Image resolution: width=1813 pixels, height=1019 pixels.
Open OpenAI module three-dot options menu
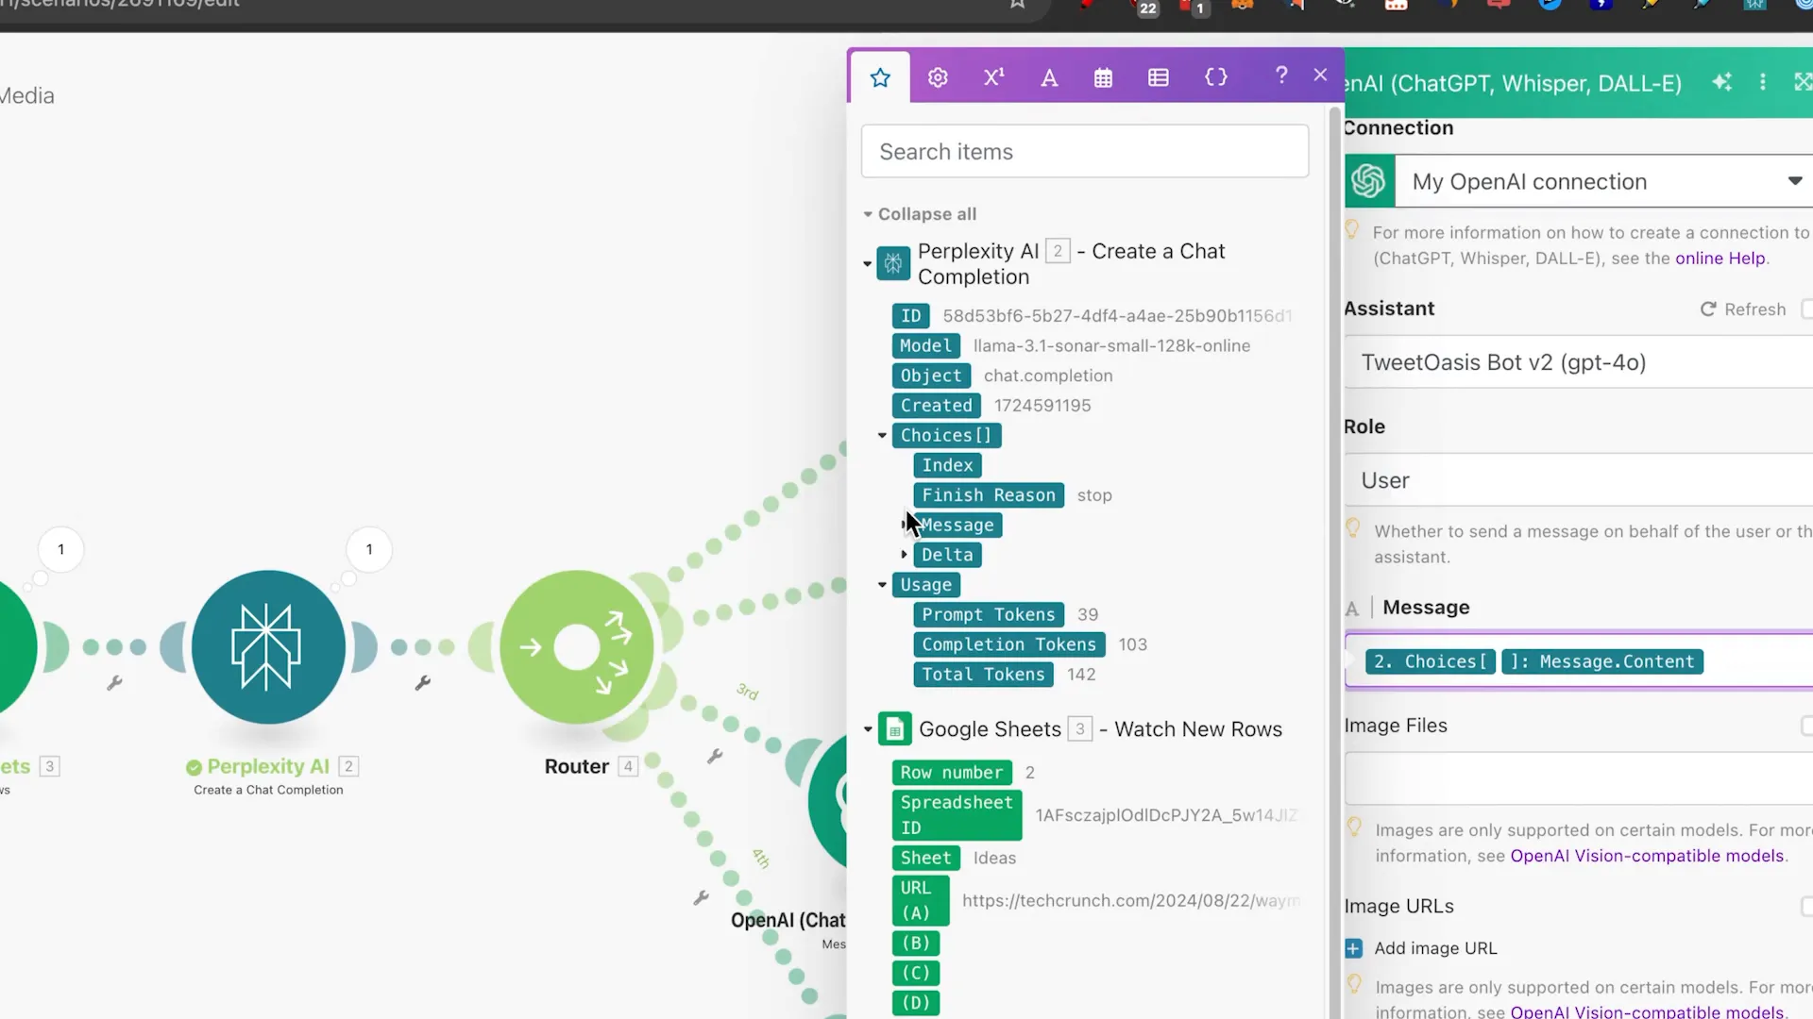[1762, 82]
